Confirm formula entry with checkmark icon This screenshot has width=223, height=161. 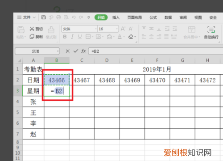pyautogui.click(x=76, y=51)
